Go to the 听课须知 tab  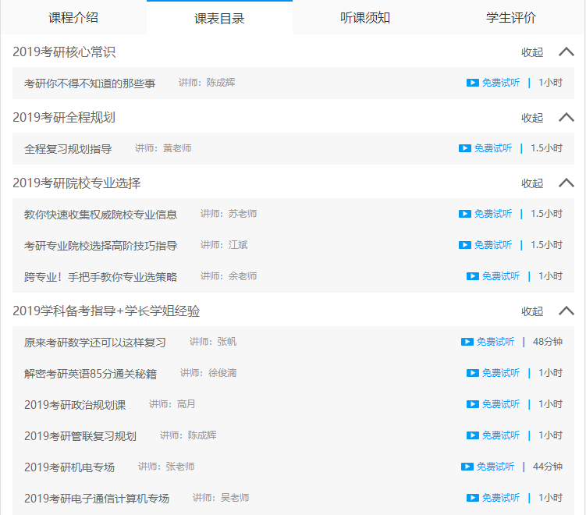click(x=365, y=17)
